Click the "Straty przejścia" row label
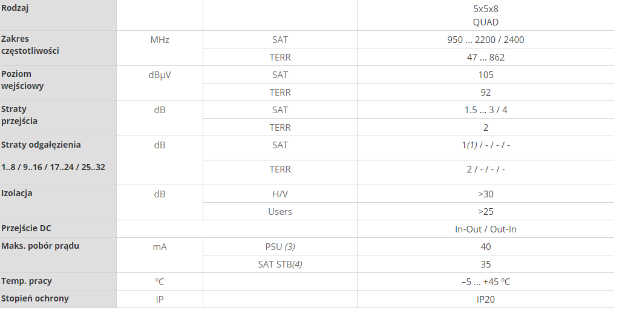The image size is (628, 322). [19, 115]
